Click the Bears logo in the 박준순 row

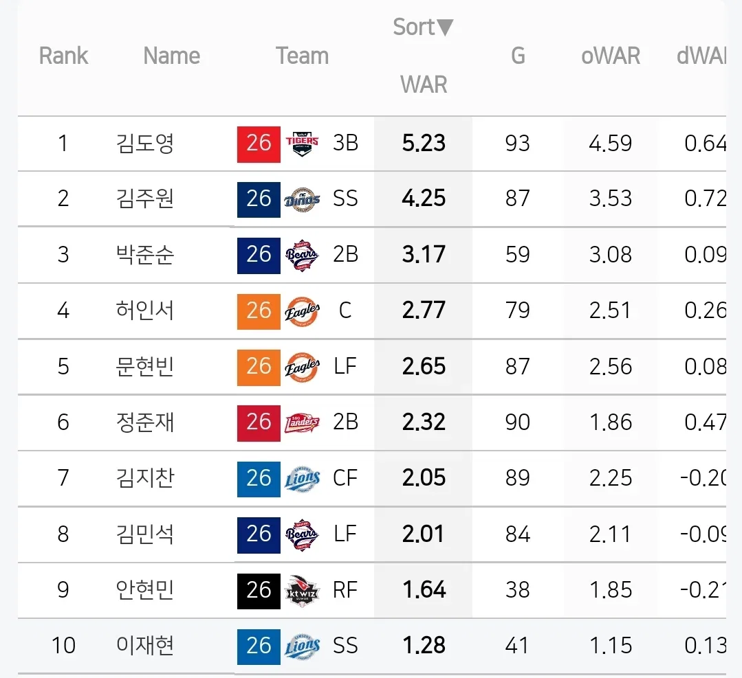tap(302, 256)
